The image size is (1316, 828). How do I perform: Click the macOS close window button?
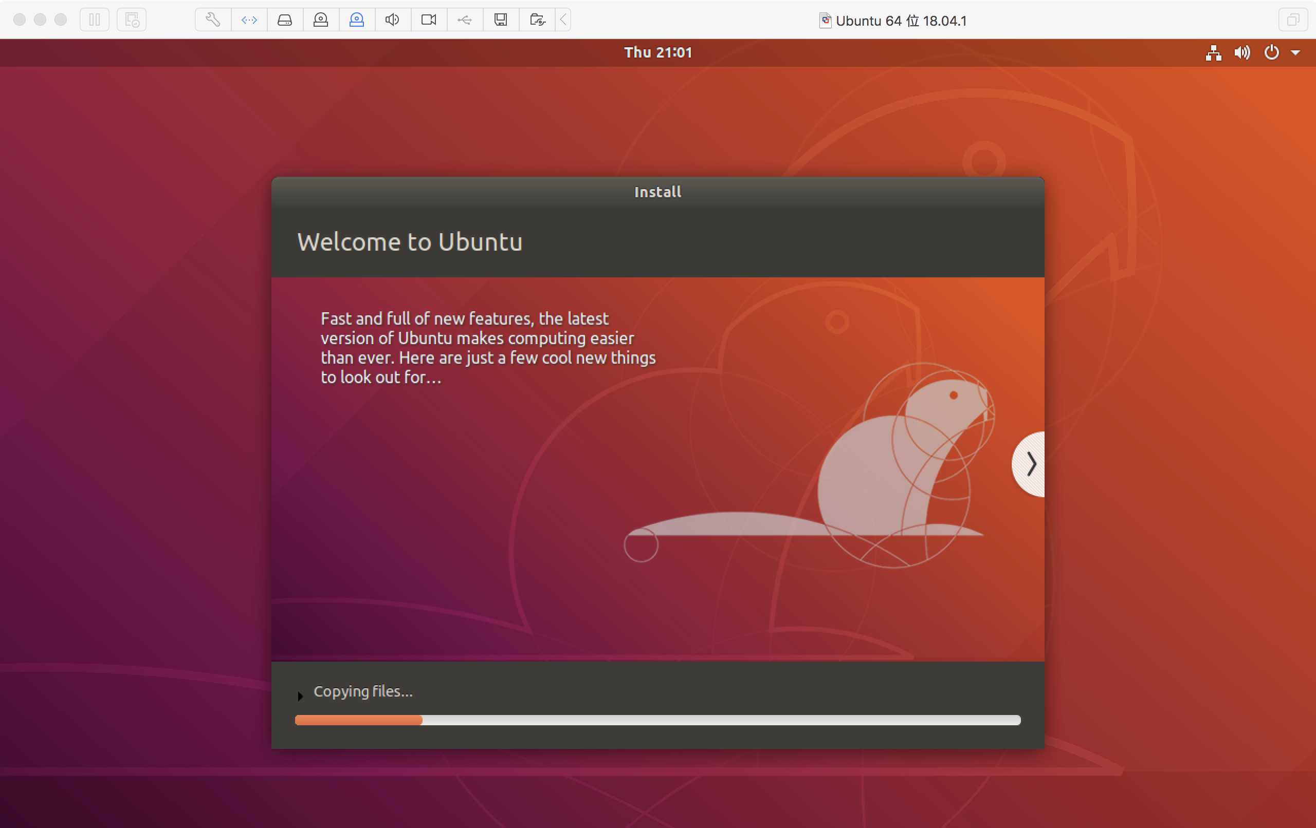coord(20,20)
